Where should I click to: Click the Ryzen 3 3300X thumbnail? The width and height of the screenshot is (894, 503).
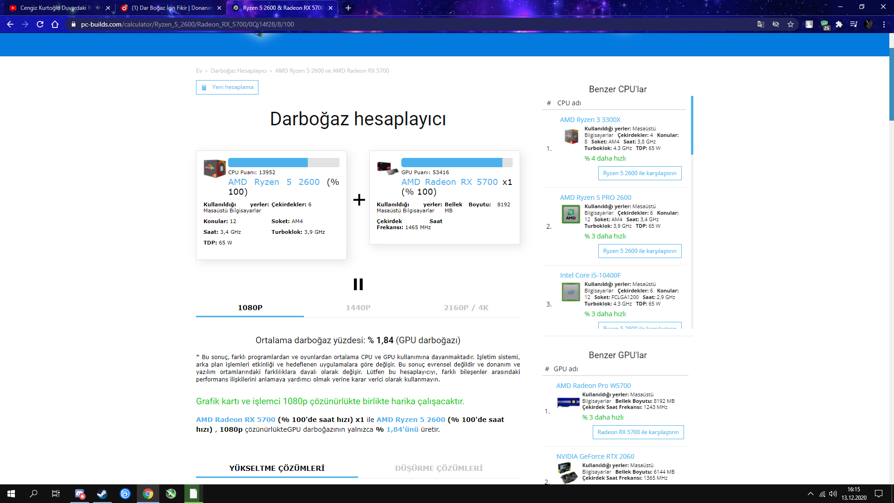(x=571, y=136)
